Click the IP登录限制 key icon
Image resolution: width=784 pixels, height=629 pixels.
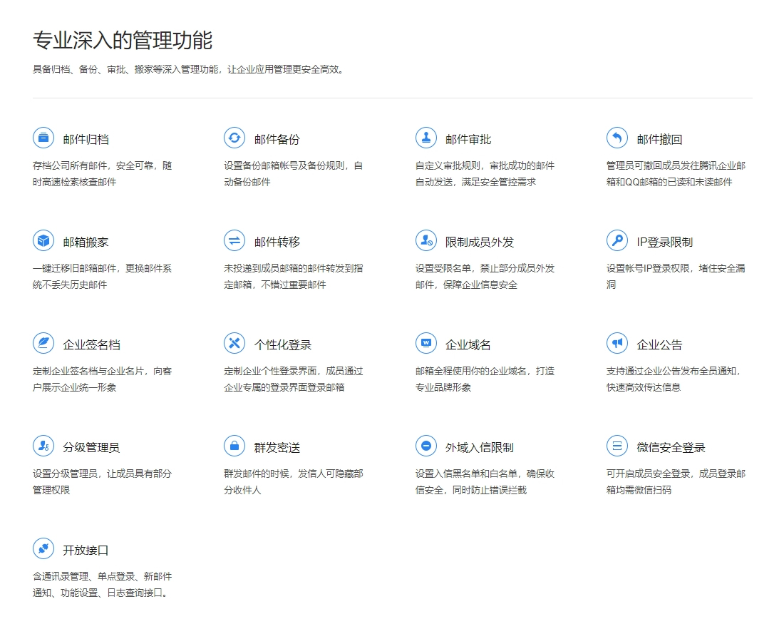click(617, 241)
